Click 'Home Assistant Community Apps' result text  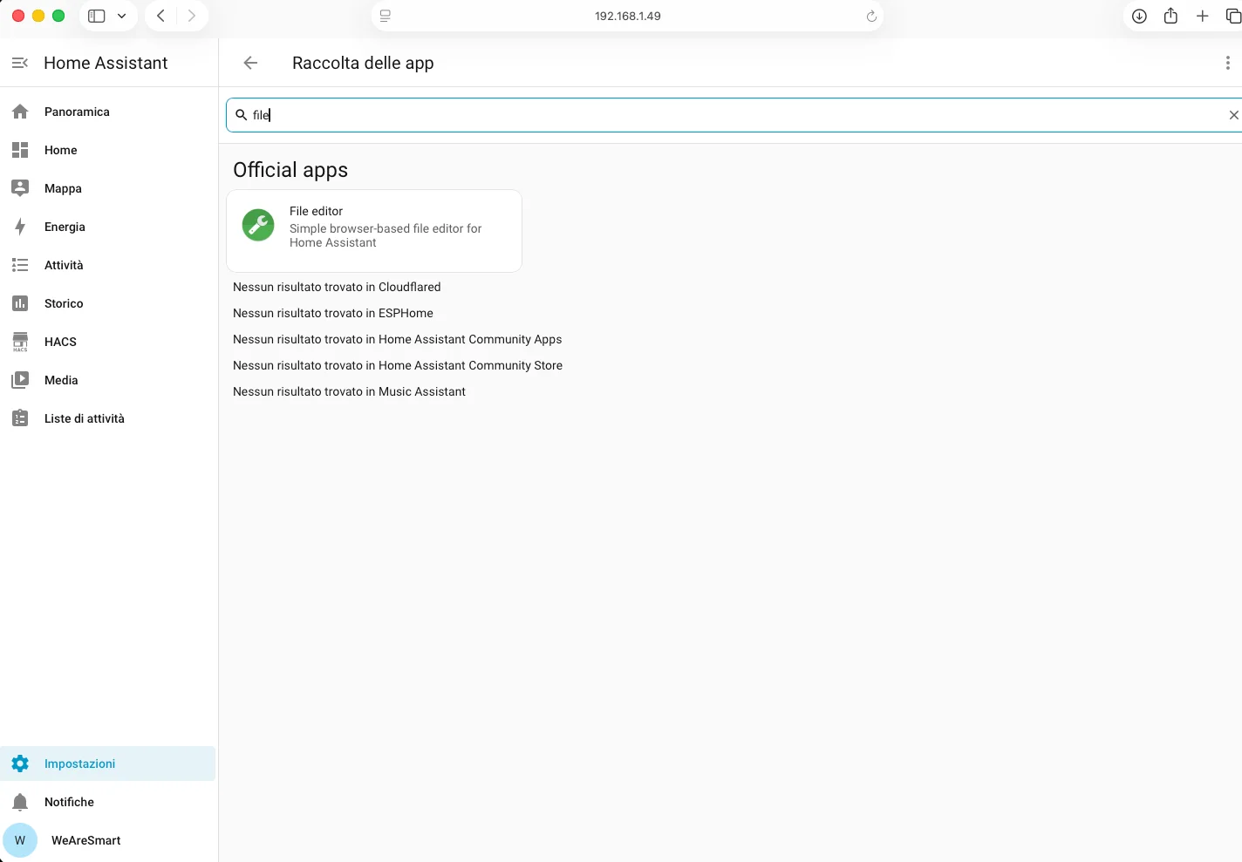pyautogui.click(x=470, y=339)
